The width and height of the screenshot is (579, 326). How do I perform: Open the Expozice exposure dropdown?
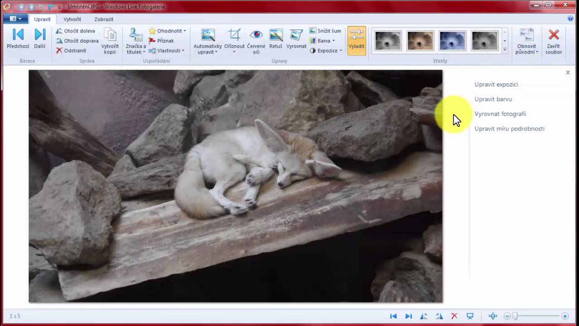326,51
